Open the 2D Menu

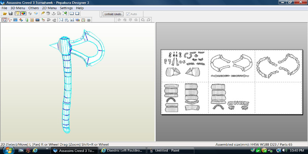(x=49, y=8)
